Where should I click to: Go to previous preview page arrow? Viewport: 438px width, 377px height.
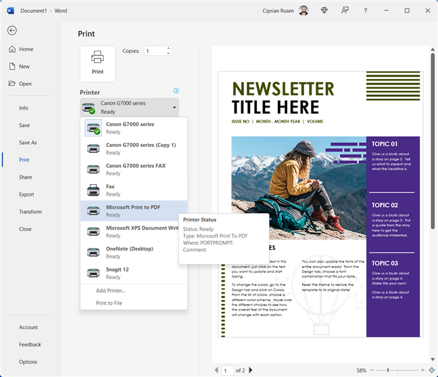[216, 370]
